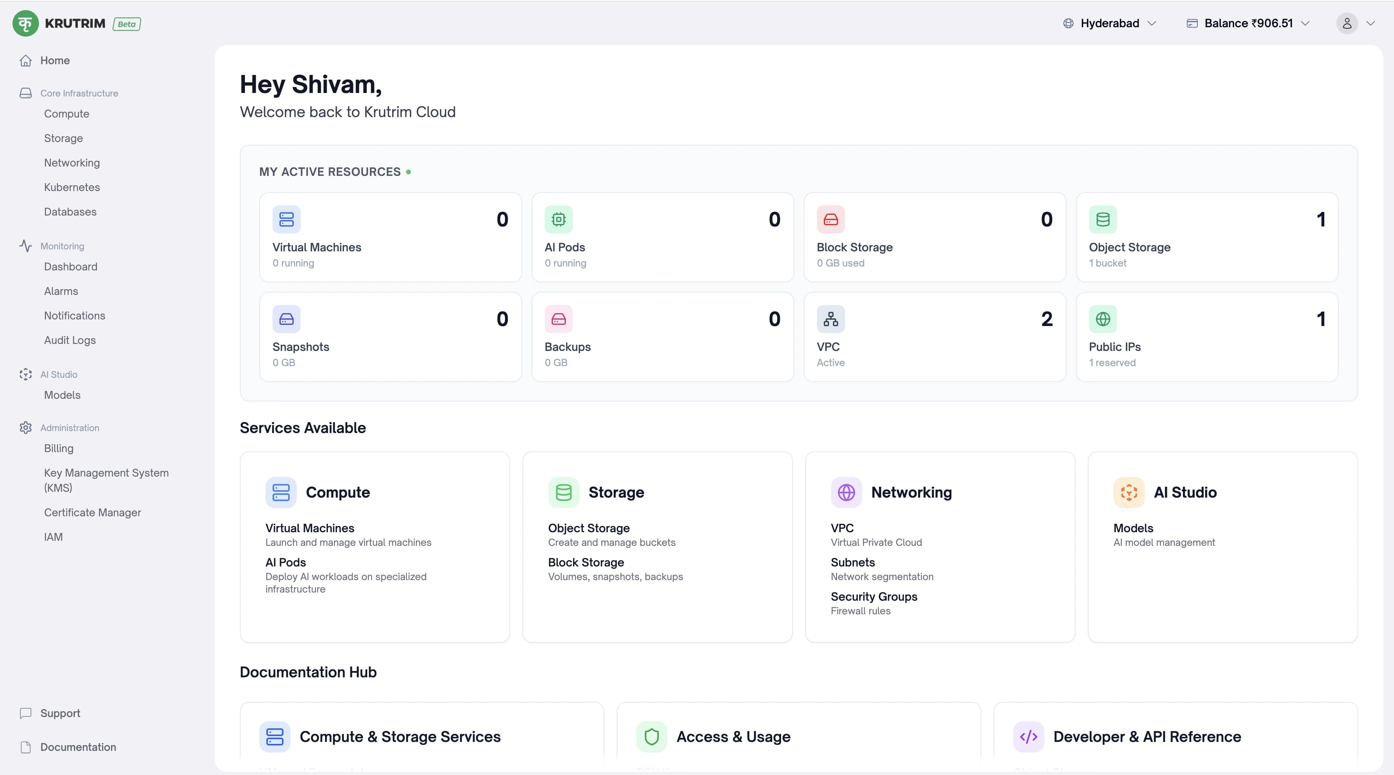Click the Access & Usage shield icon

[651, 736]
